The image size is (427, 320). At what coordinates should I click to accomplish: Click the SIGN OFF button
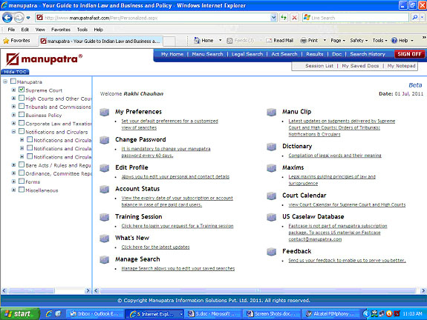(x=409, y=54)
